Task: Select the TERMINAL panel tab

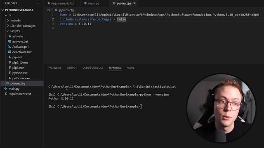Action: [x=115, y=68]
